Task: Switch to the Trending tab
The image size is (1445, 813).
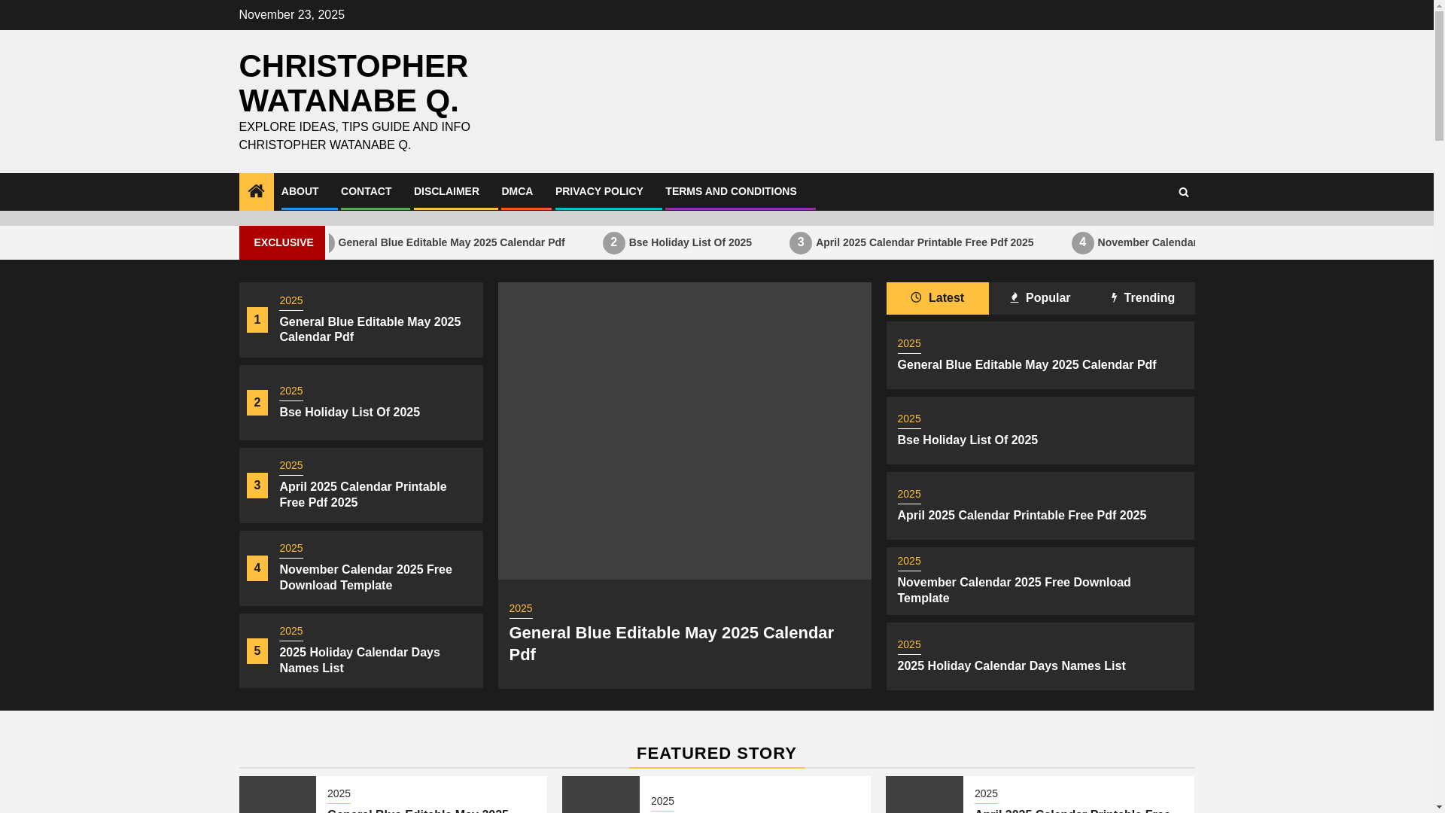Action: (1142, 298)
